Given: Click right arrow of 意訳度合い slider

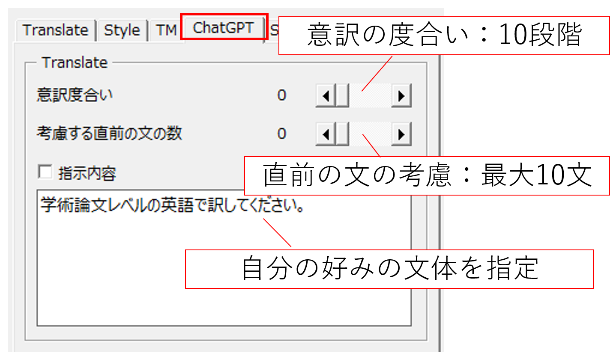Looking at the screenshot, I should 401,96.
